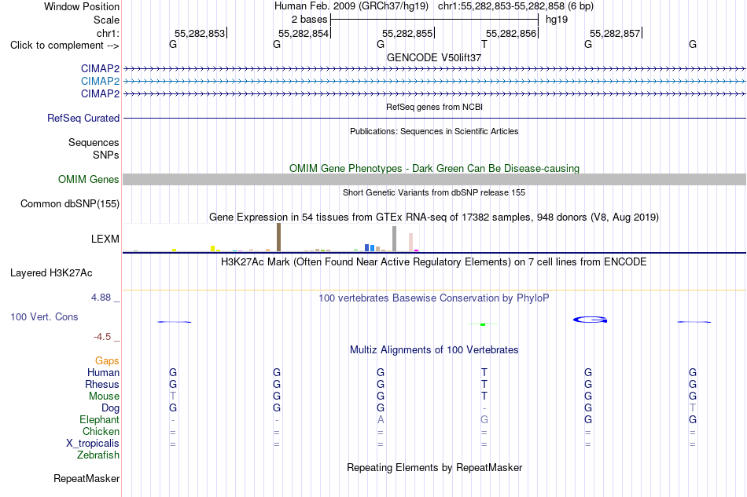The image size is (747, 497).
Task: Click the Zebrafish species label
Action: (98, 455)
